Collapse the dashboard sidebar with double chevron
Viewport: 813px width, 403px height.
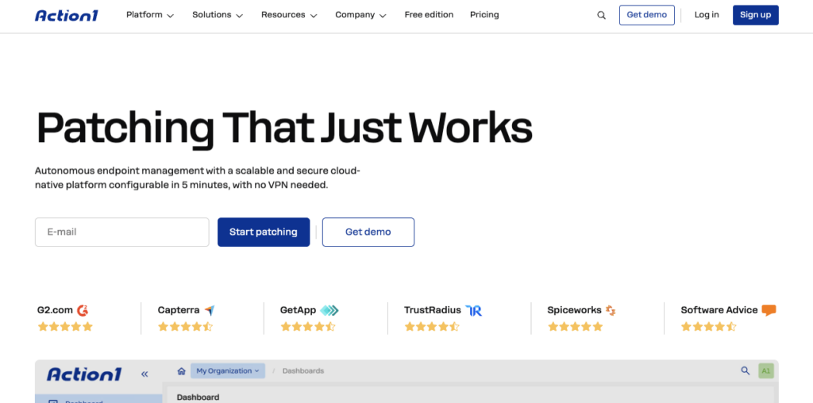[x=144, y=374]
